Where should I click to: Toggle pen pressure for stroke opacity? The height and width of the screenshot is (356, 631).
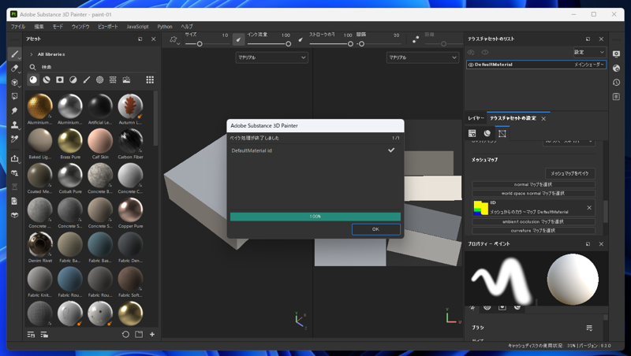(x=301, y=39)
